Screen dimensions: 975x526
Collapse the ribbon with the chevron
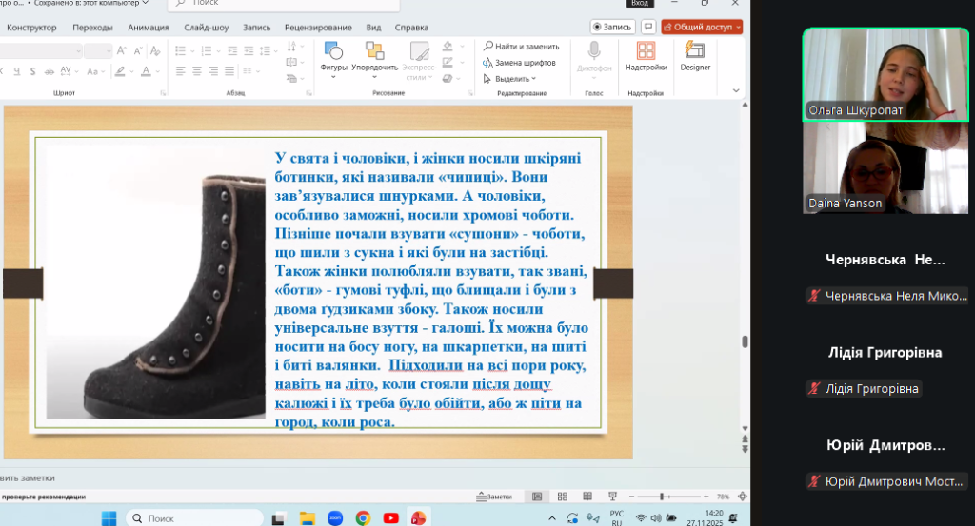point(736,93)
